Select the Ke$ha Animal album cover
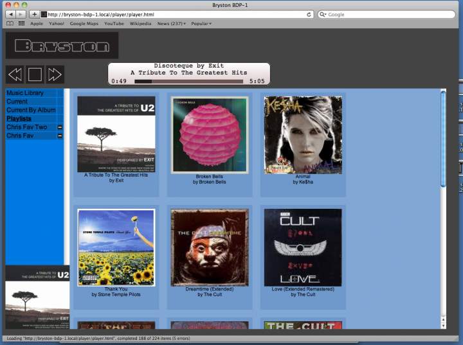This screenshot has width=463, height=345. click(303, 135)
